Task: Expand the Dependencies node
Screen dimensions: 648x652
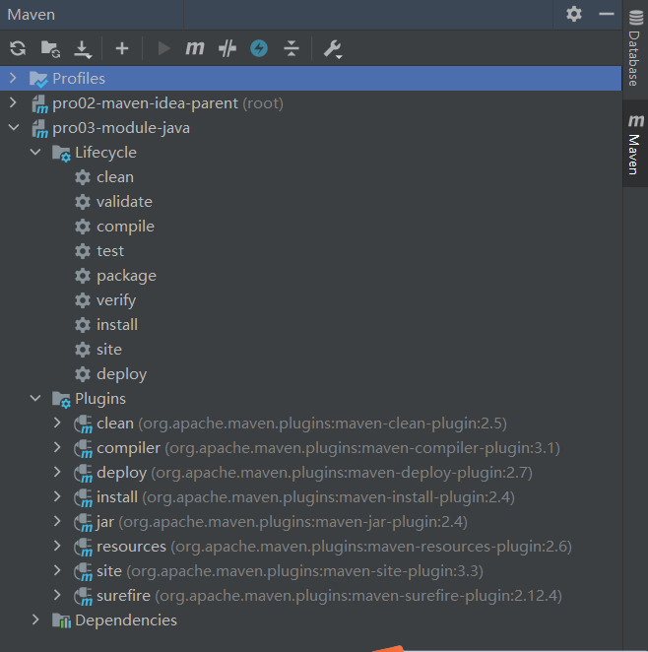Action: click(x=35, y=619)
